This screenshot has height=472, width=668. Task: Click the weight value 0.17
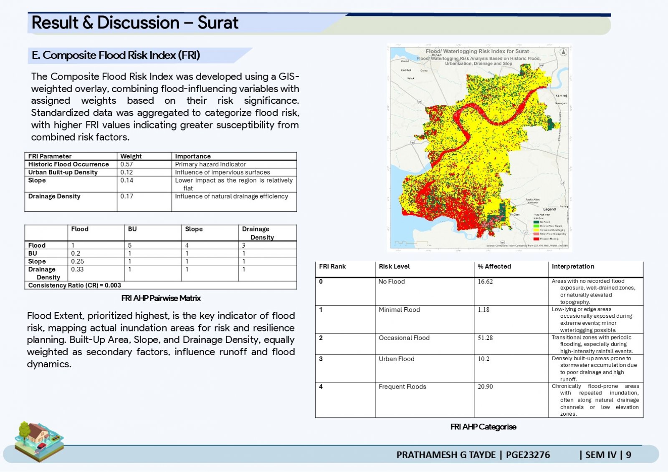(127, 196)
